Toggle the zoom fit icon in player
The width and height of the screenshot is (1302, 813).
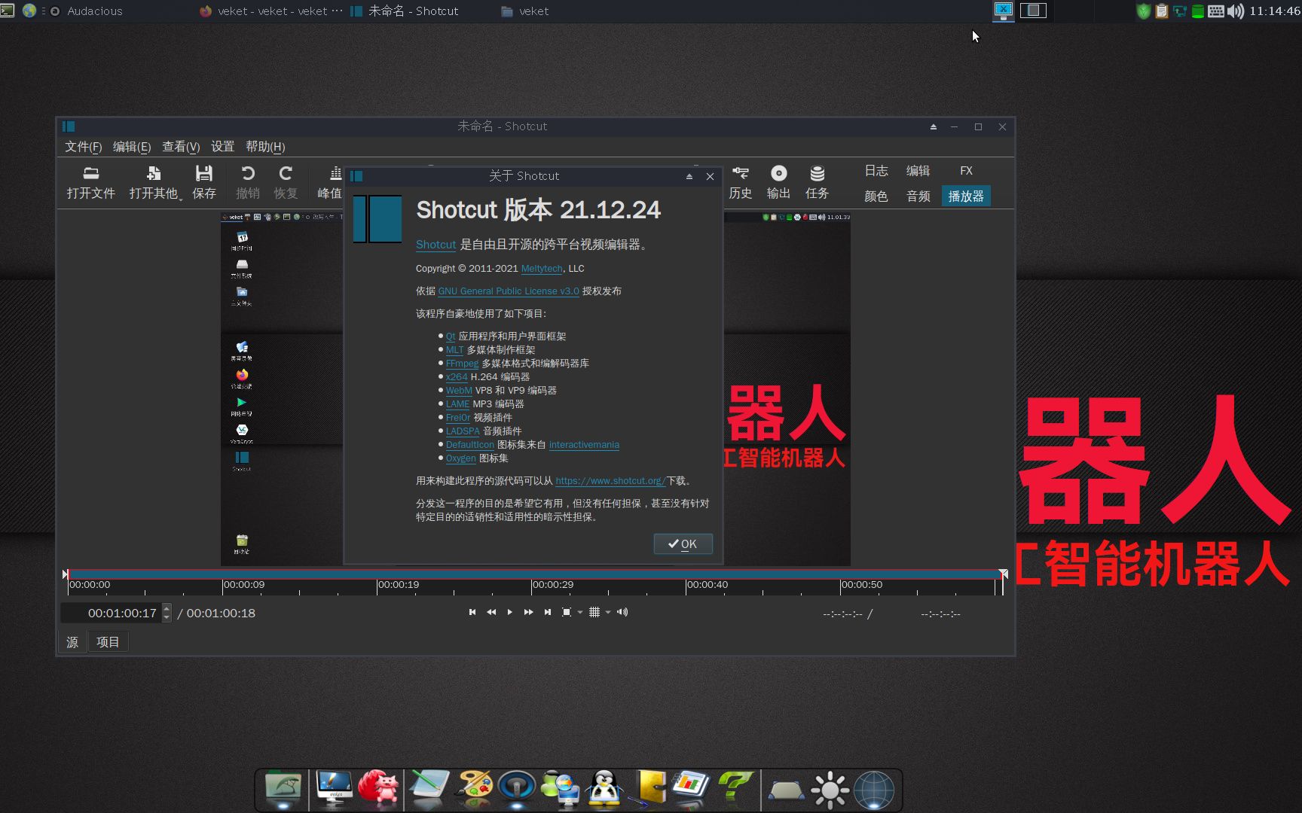[x=567, y=612]
